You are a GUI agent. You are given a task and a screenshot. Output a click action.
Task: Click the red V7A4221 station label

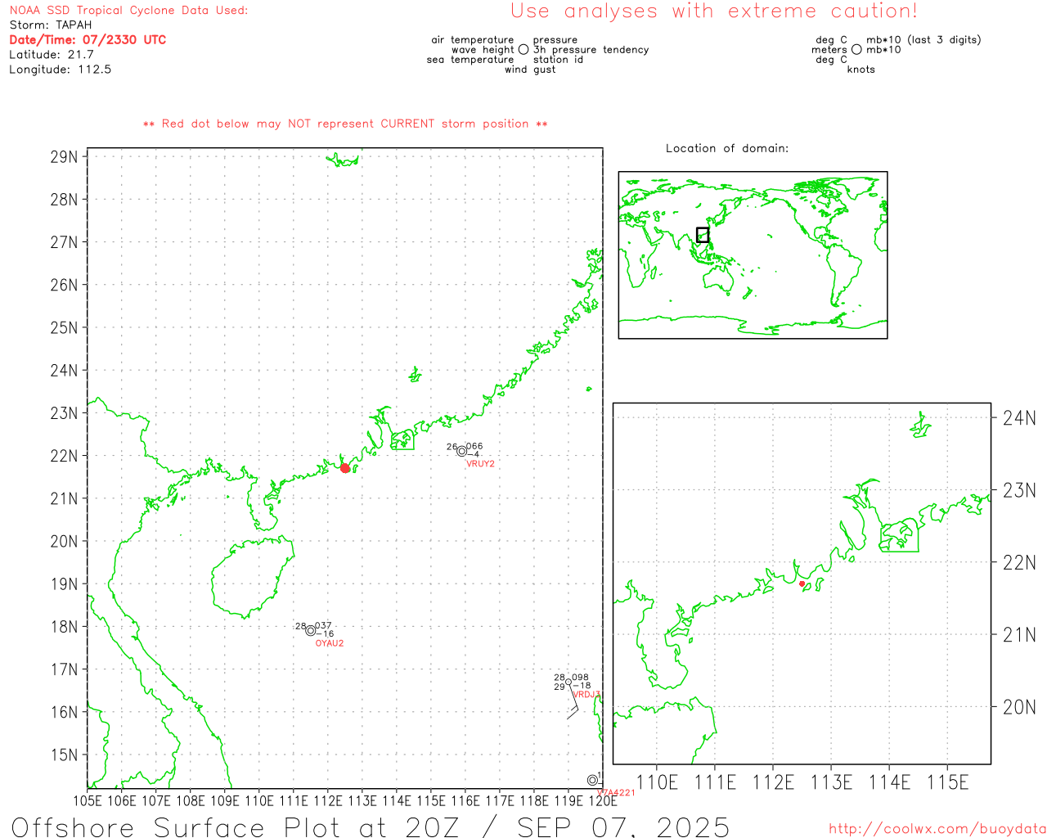click(x=616, y=792)
